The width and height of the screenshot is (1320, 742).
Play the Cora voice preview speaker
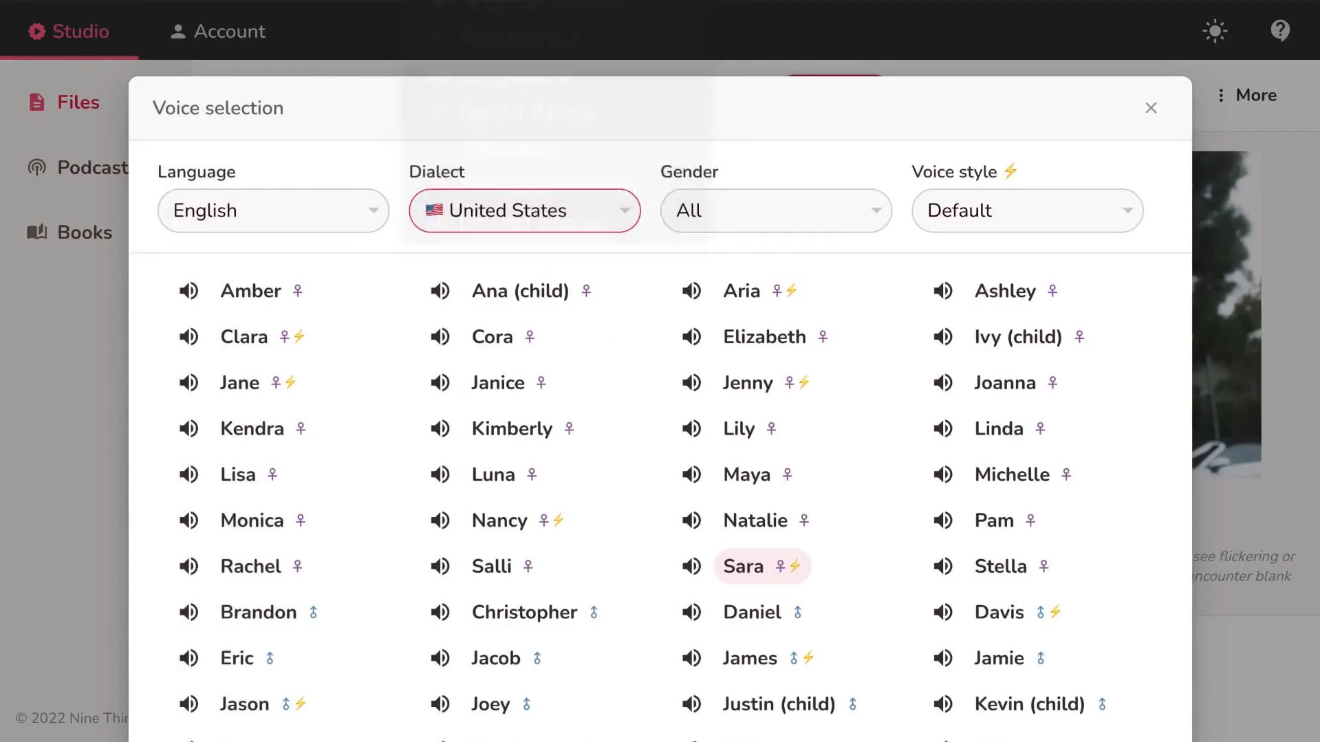pos(440,337)
